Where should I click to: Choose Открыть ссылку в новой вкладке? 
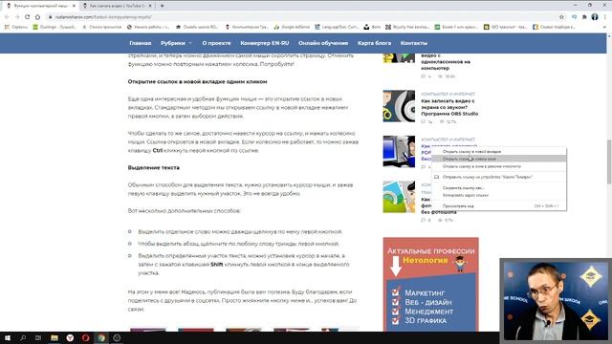tap(499, 151)
